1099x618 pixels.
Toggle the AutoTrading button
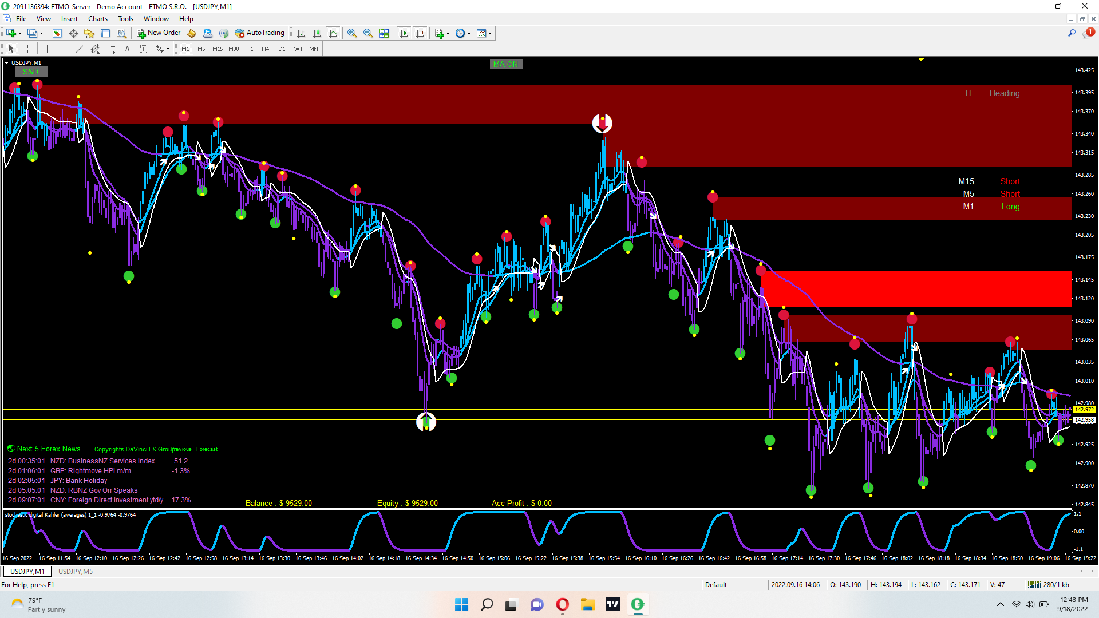pyautogui.click(x=260, y=33)
